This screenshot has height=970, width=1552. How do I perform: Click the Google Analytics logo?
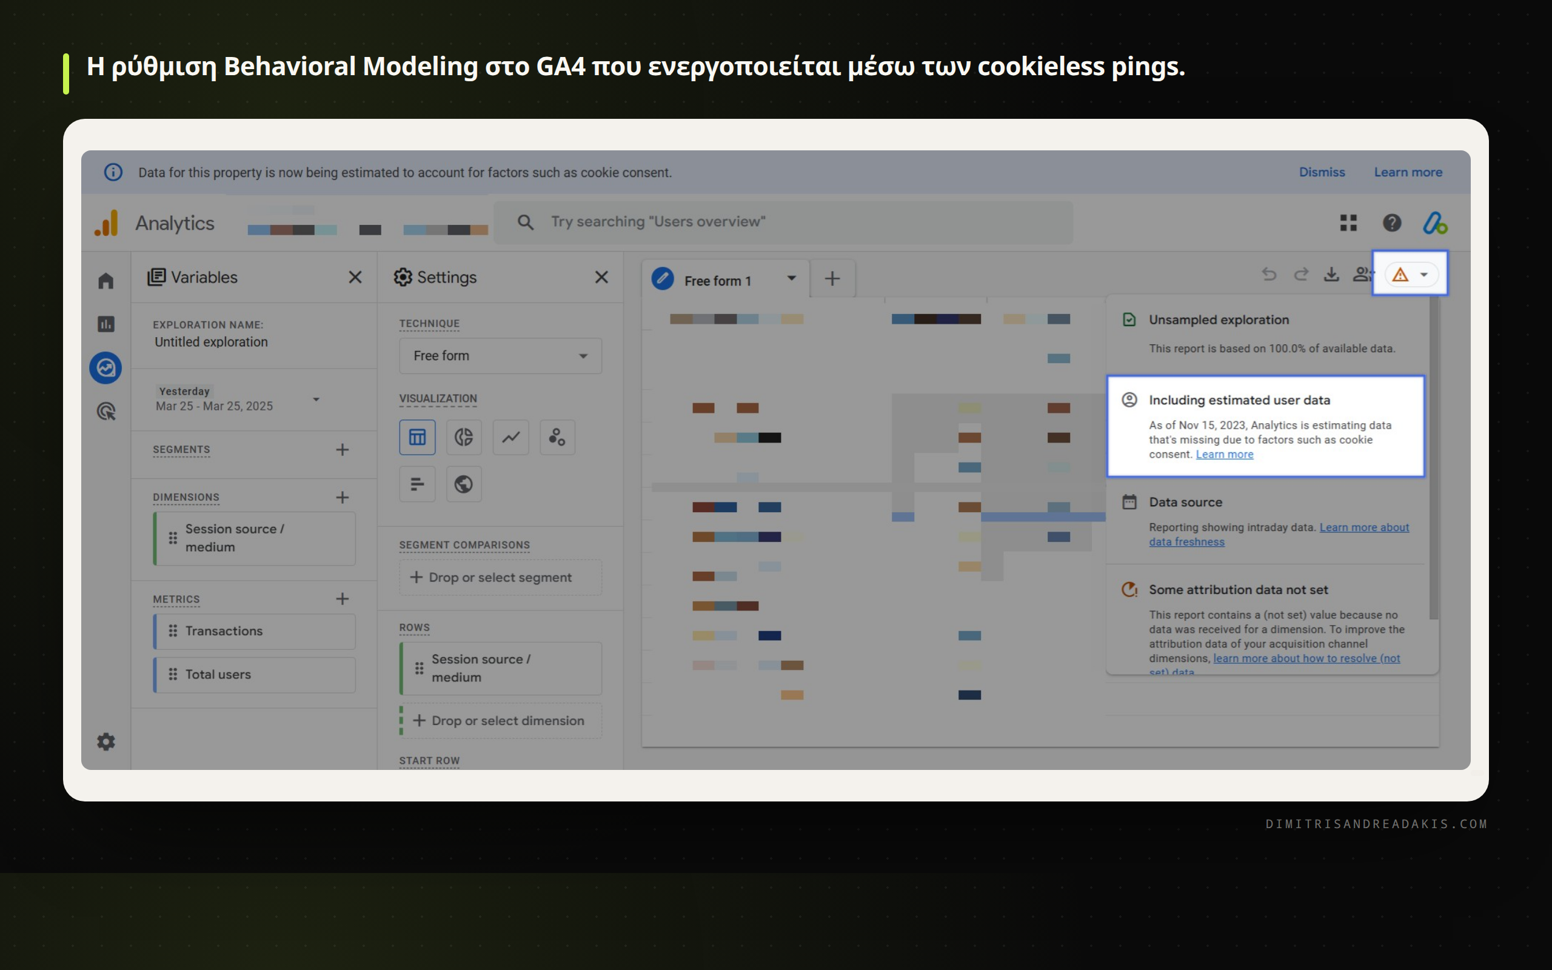click(107, 223)
